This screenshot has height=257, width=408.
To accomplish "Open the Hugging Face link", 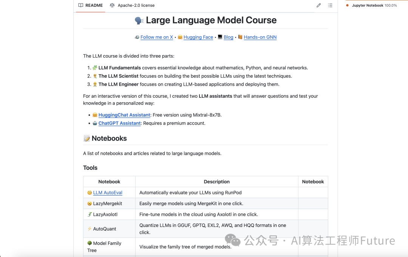I will click(x=198, y=37).
